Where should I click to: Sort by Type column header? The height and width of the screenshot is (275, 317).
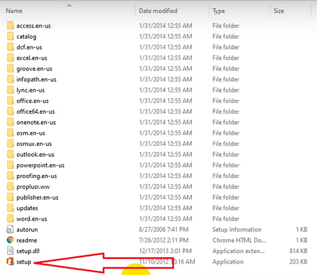pyautogui.click(x=219, y=10)
